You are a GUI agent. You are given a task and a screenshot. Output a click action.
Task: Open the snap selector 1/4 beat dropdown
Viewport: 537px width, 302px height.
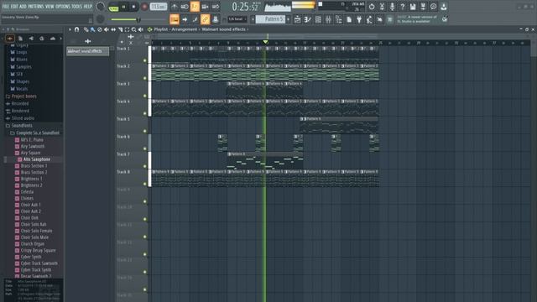click(x=237, y=19)
